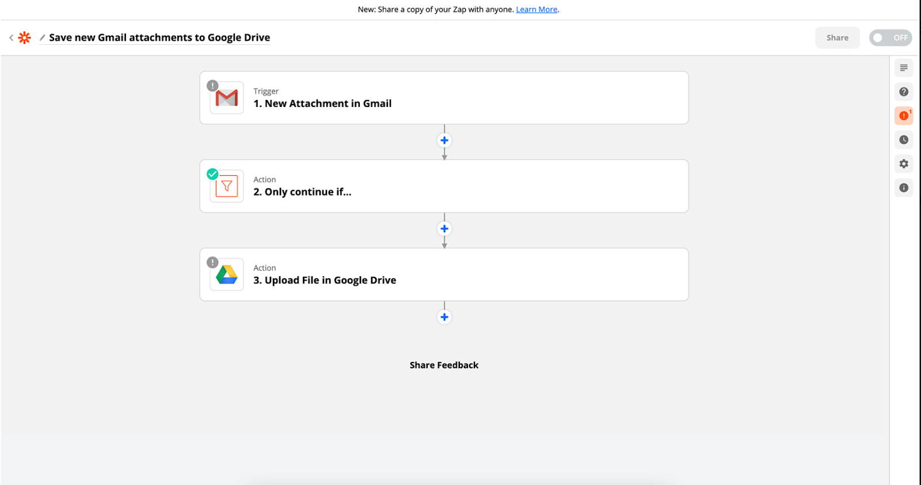Open step 3 Upload File in Google Drive

pyautogui.click(x=444, y=275)
